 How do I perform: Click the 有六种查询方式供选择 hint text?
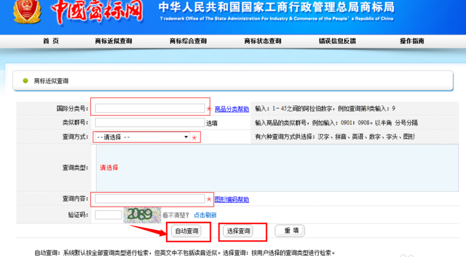pos(335,137)
